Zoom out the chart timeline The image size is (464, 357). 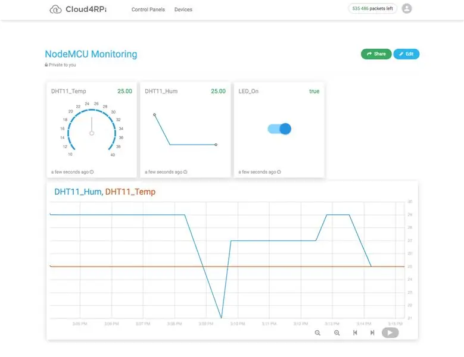pos(317,333)
